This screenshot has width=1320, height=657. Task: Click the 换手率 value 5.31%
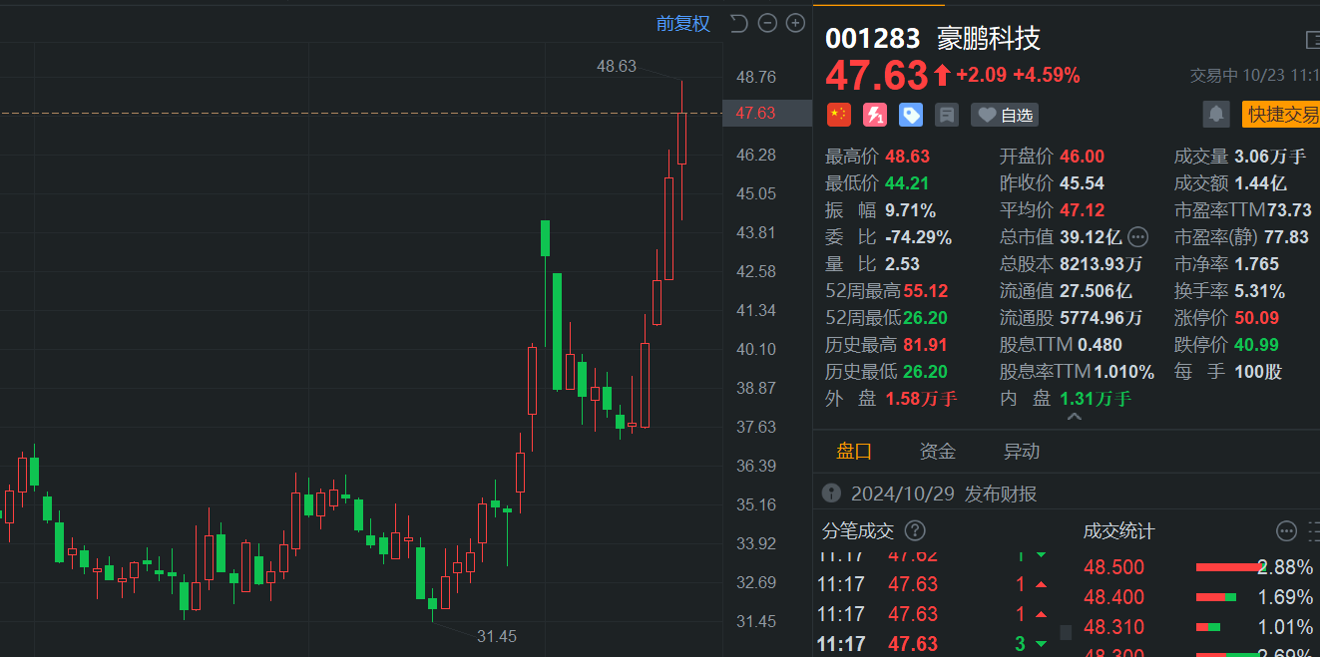click(1259, 291)
